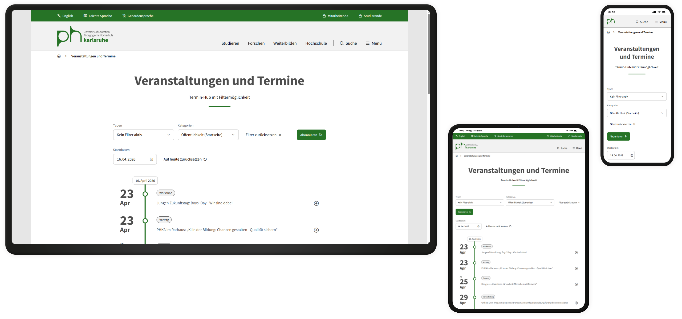The height and width of the screenshot is (319, 682).
Task: Open the arrow icon for the Boys' Day workshop
Action: click(x=316, y=203)
